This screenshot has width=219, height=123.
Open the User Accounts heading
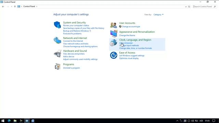(x=127, y=23)
